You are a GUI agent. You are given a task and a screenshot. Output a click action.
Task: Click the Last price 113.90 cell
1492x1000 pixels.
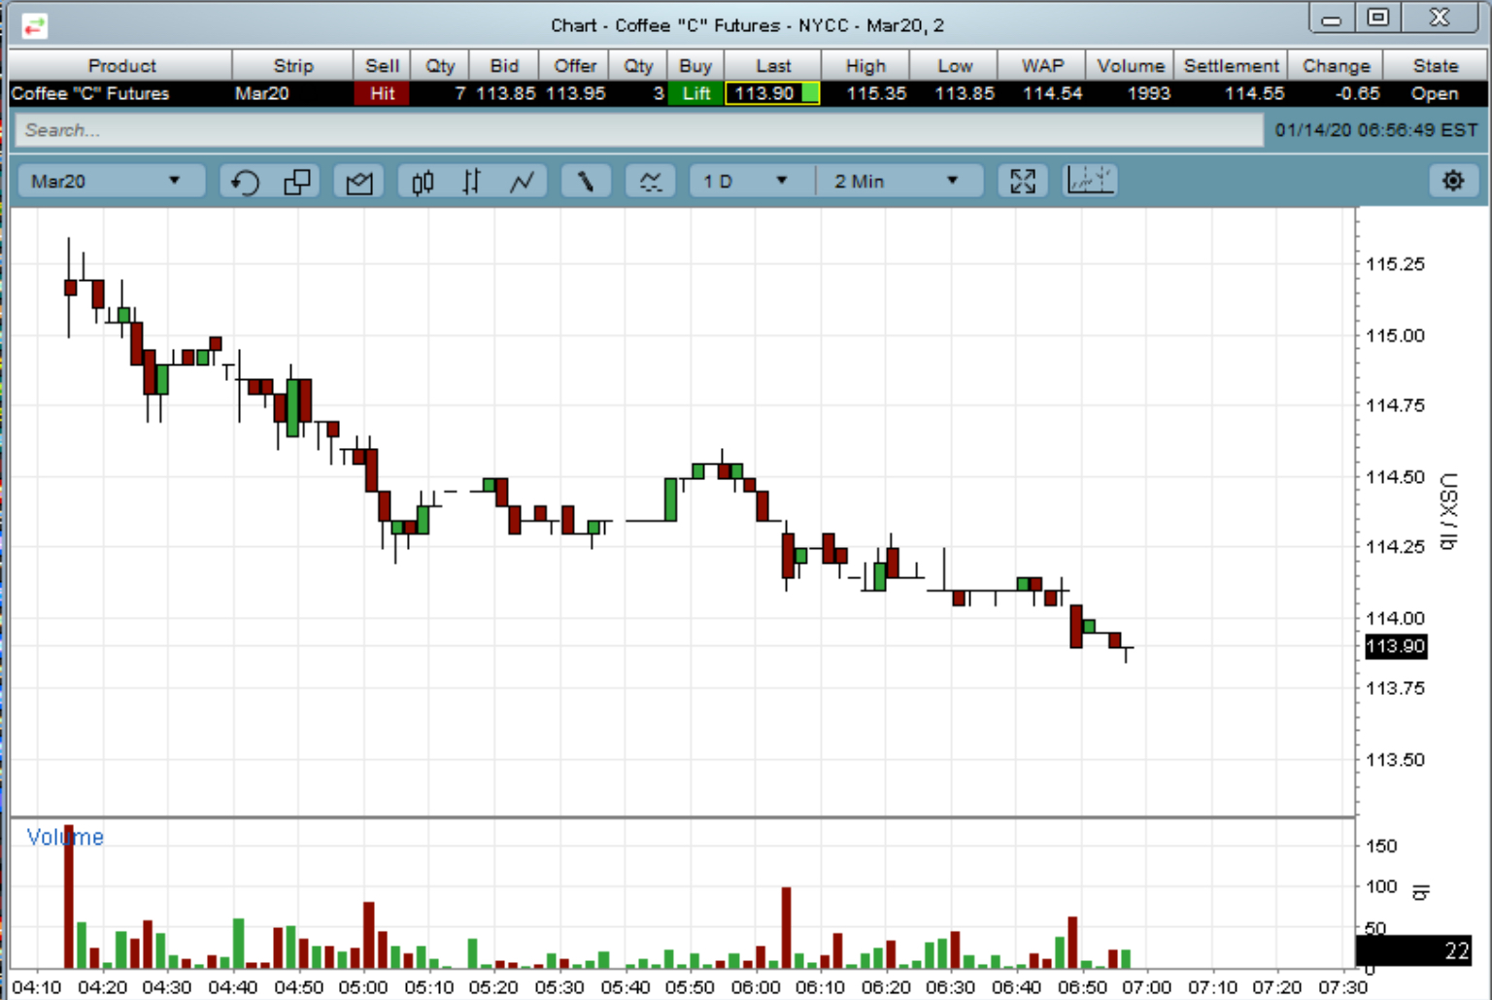[x=772, y=93]
